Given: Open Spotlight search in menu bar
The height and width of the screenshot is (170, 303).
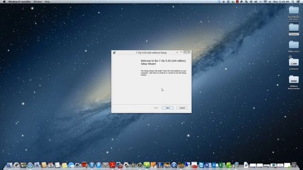Looking at the screenshot, I should [x=293, y=1].
